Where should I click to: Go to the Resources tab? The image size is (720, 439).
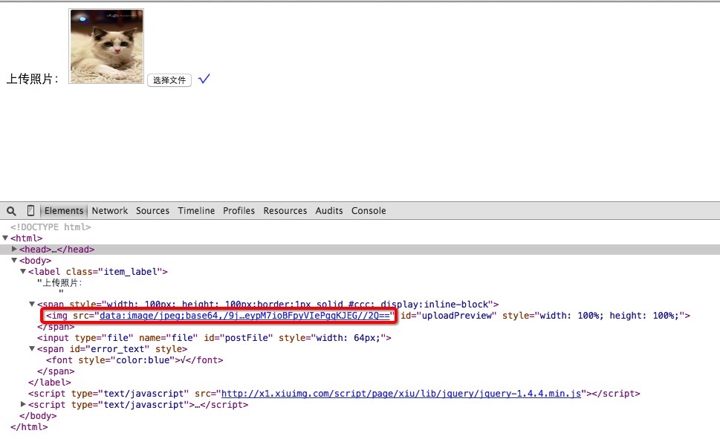click(x=285, y=211)
